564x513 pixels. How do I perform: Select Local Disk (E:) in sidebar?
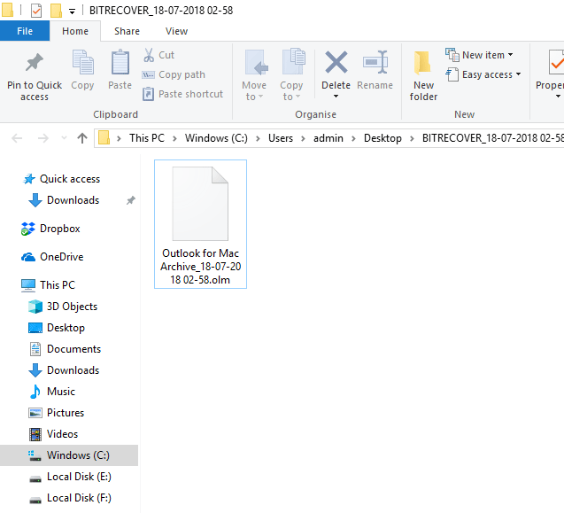tap(79, 477)
